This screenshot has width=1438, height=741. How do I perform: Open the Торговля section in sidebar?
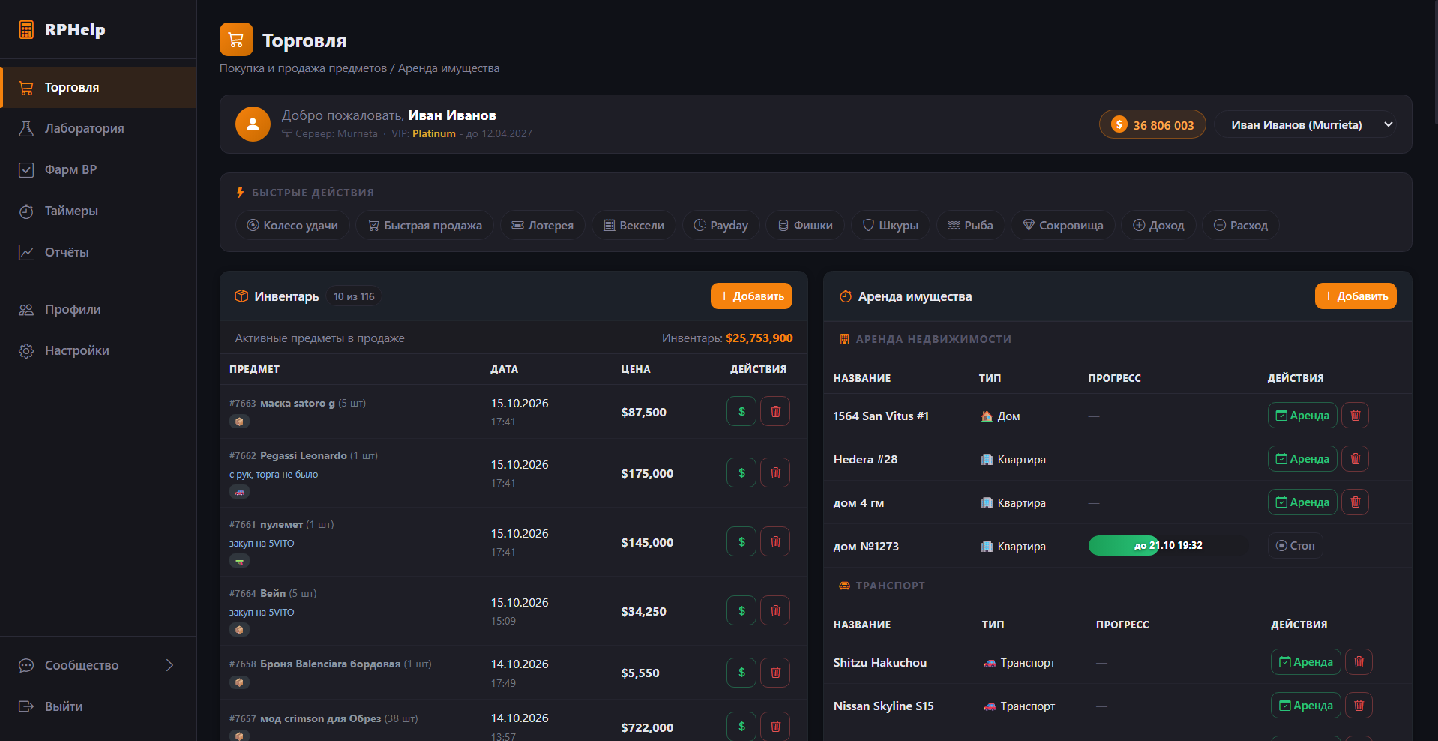click(98, 87)
